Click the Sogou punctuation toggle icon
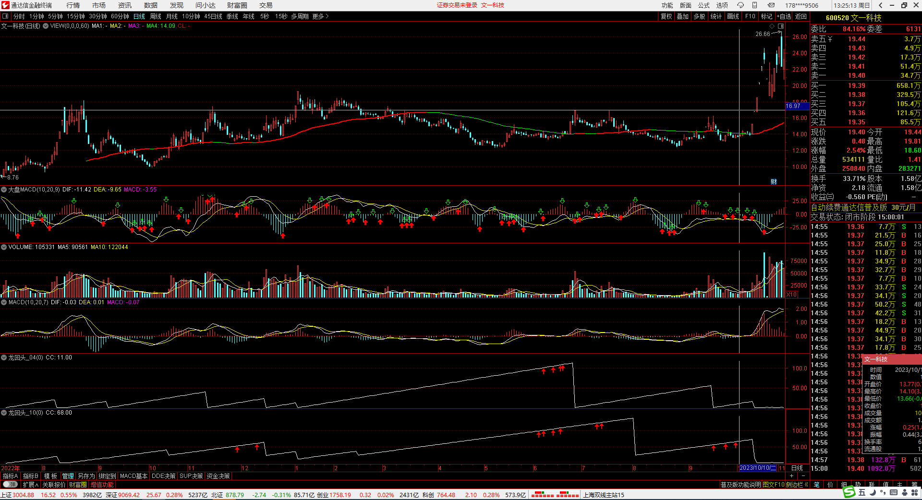The height and width of the screenshot is (500, 922). point(883,493)
